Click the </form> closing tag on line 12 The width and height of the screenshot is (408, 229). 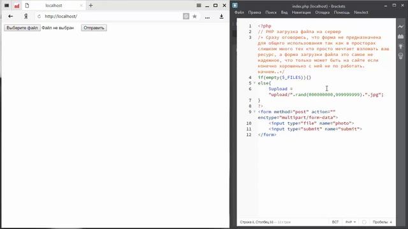point(267,134)
